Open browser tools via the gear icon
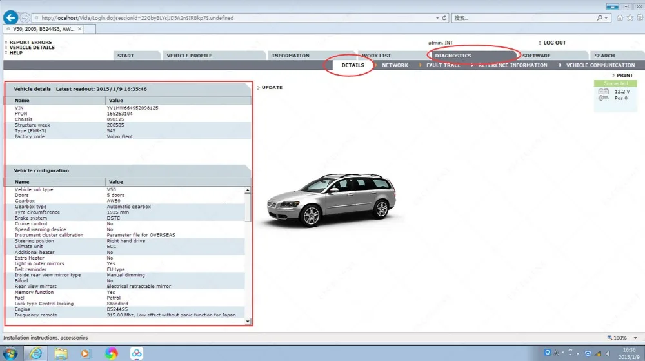The width and height of the screenshot is (645, 361). tap(640, 17)
